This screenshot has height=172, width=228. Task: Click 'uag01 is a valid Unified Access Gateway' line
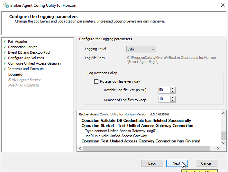tap(116, 136)
